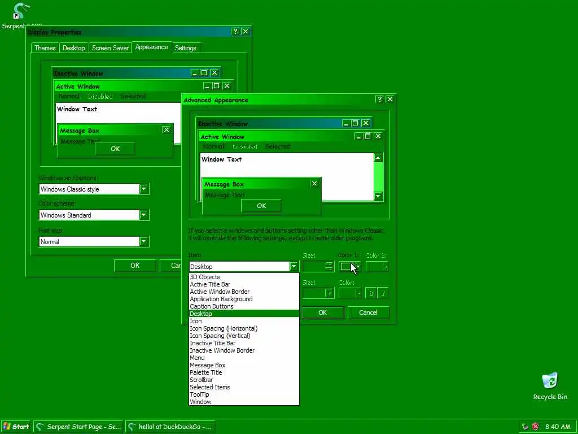Click preview scrollbar down arrow in Advanced Appearance

(378, 196)
